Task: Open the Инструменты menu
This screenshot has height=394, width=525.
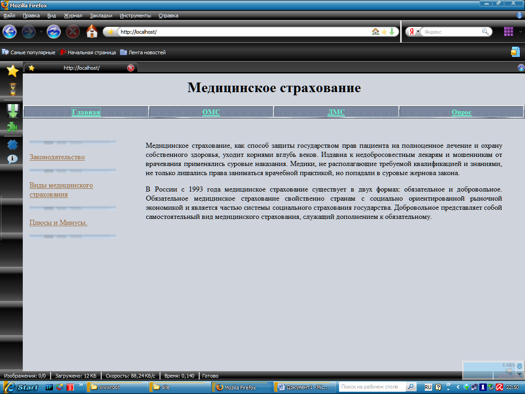Action: tap(135, 16)
